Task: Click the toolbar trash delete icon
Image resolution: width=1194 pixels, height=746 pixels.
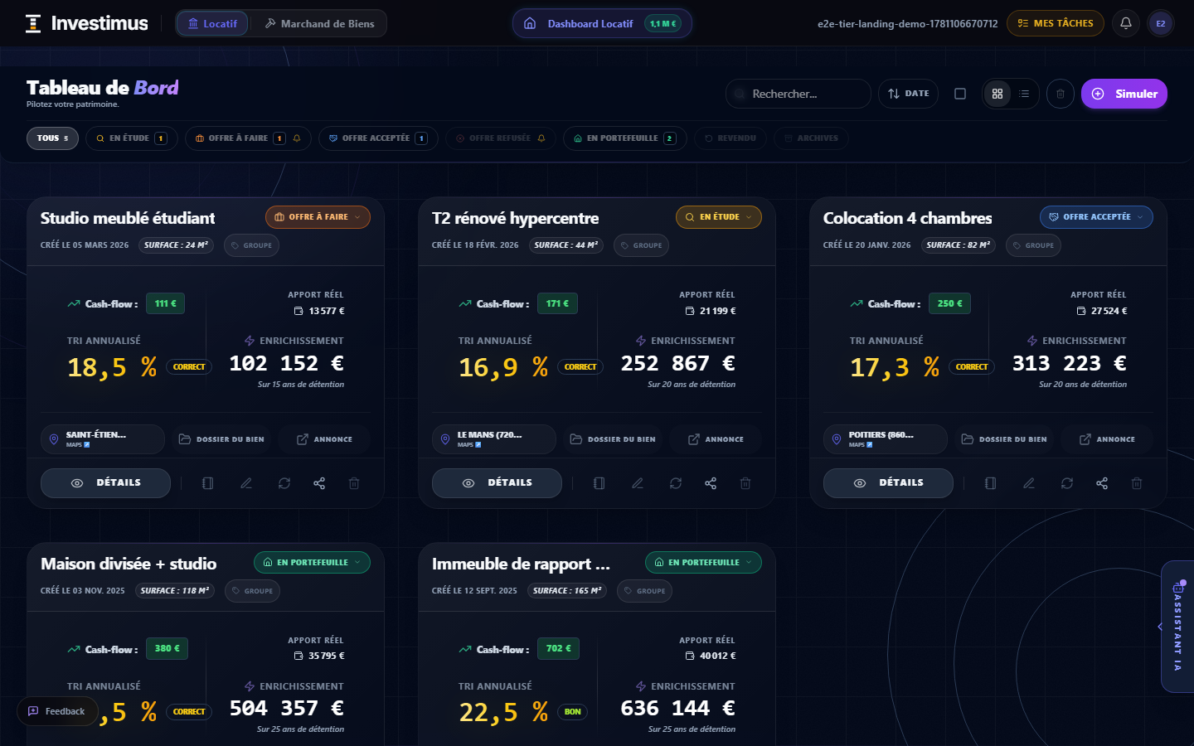Action: pyautogui.click(x=1061, y=94)
